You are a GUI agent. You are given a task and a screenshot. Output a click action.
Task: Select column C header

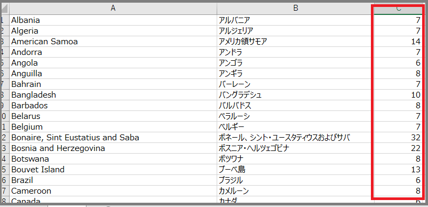tap(399, 9)
